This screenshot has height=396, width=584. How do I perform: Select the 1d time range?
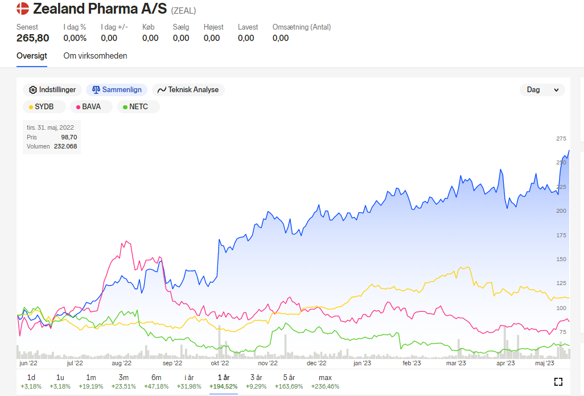click(31, 382)
